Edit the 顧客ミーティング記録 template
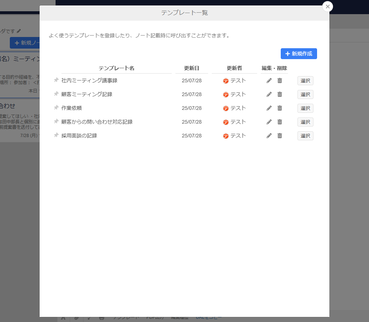369x322 pixels. pos(269,94)
